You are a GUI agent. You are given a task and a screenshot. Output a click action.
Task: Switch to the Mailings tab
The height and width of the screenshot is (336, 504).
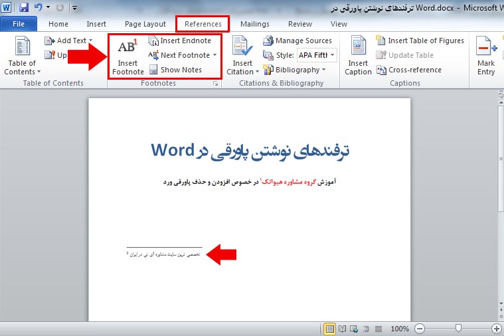pos(254,24)
